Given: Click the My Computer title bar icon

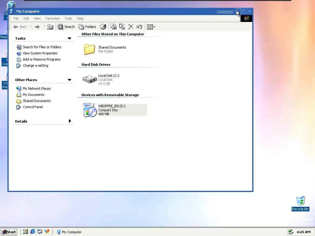Looking at the screenshot, I should coord(12,11).
